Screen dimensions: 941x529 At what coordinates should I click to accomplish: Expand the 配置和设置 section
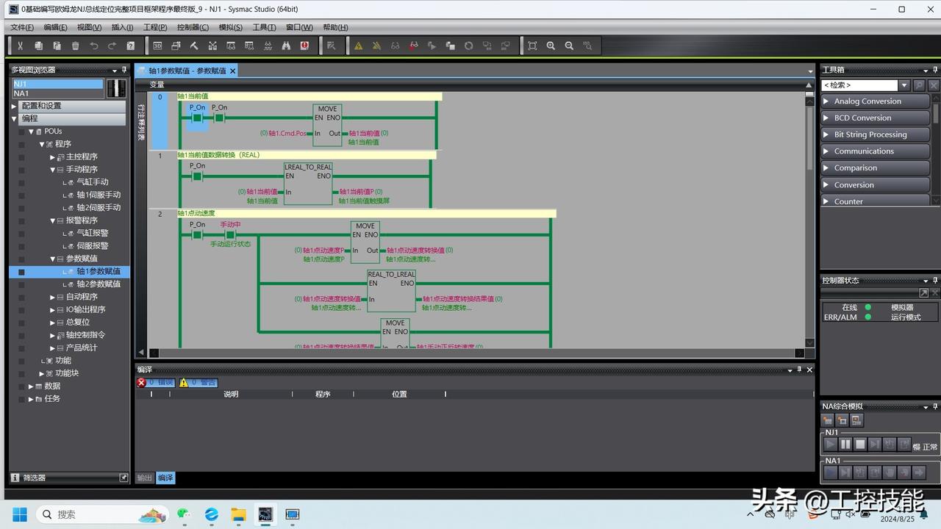(14, 106)
